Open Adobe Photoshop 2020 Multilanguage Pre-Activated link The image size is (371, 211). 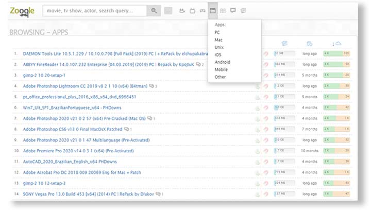pos(86,140)
